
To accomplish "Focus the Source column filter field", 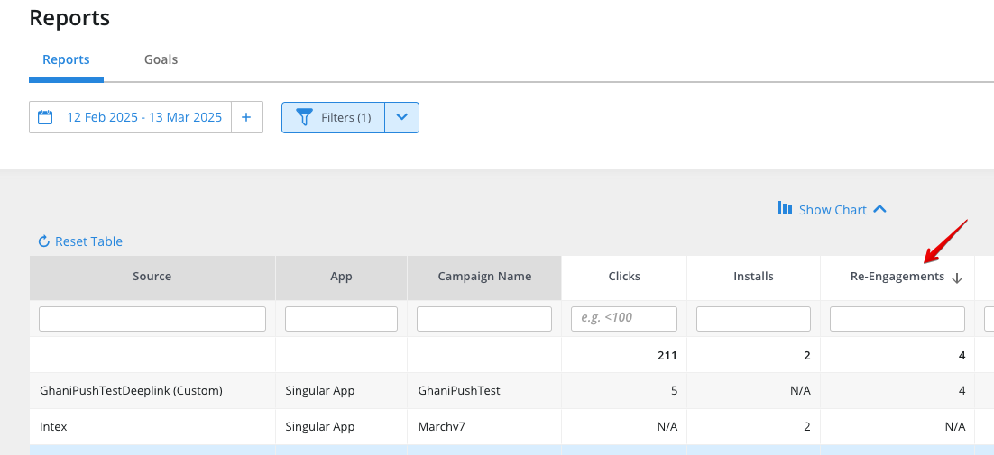I will point(152,319).
